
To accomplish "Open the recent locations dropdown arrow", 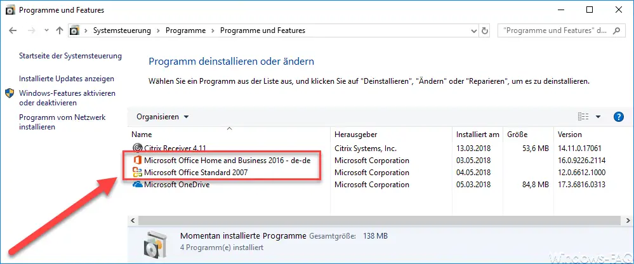I will 46,30.
